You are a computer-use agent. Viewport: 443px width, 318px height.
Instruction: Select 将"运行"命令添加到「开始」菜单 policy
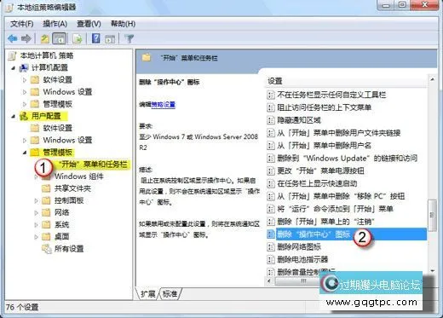pyautogui.click(x=335, y=209)
